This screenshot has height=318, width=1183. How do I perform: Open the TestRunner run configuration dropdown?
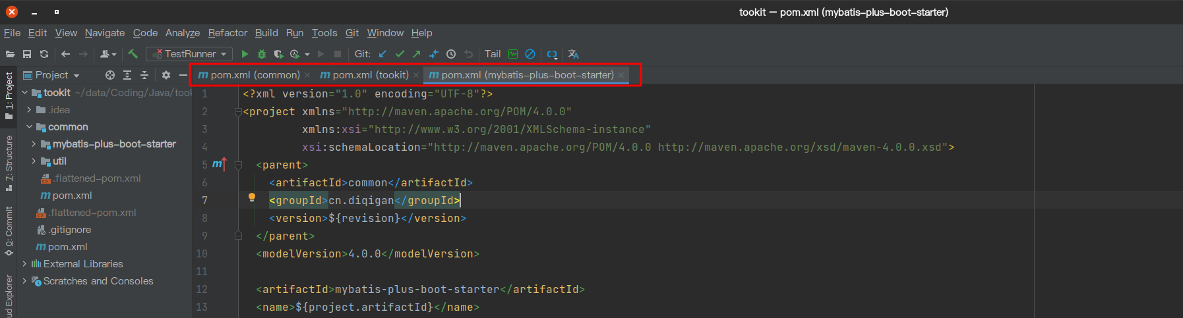click(x=190, y=54)
